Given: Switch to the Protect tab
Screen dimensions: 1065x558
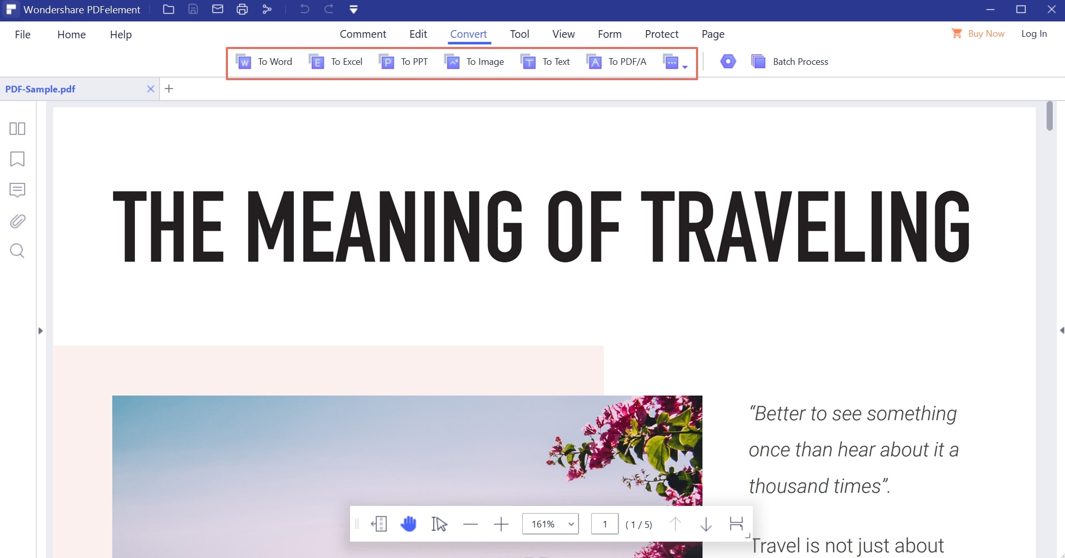Looking at the screenshot, I should tap(661, 34).
